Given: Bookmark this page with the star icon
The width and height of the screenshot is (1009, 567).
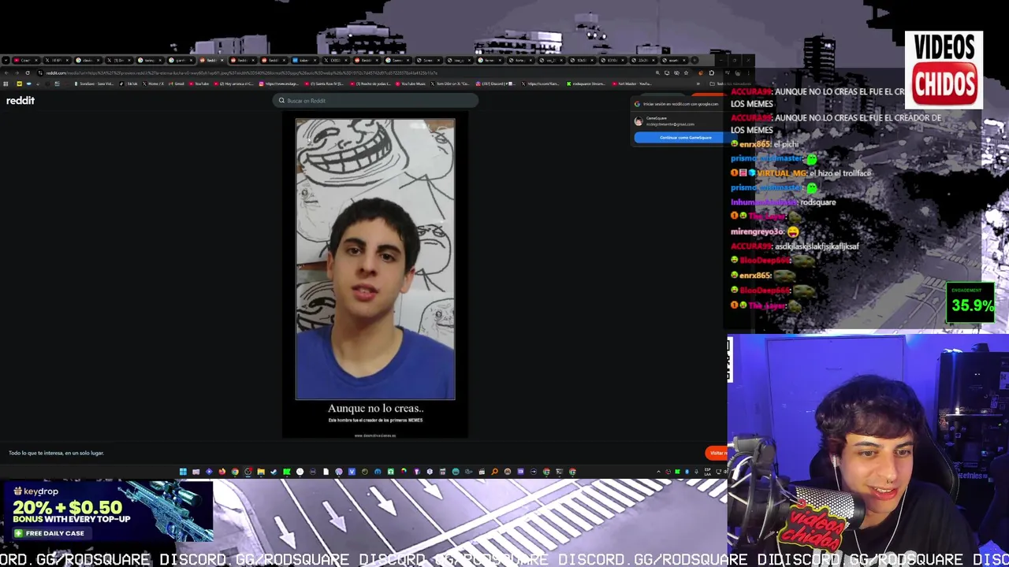Looking at the screenshot, I should click(686, 72).
